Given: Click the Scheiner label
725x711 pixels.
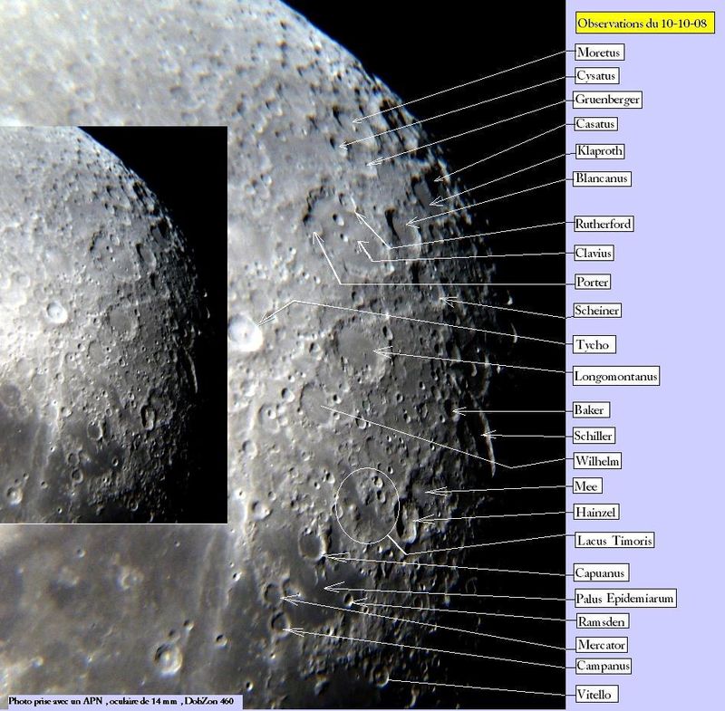Looking at the screenshot, I should tap(597, 310).
